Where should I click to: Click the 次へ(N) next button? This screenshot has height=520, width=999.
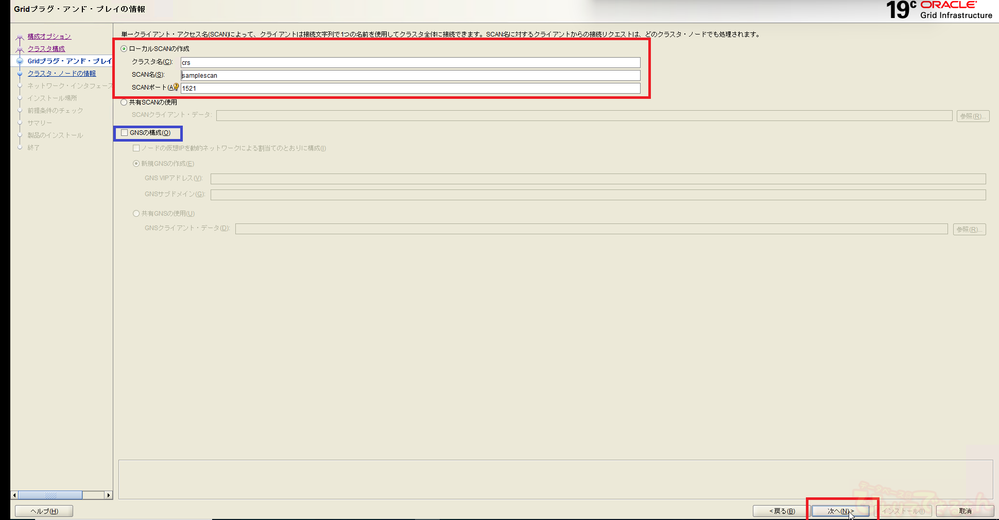click(840, 511)
